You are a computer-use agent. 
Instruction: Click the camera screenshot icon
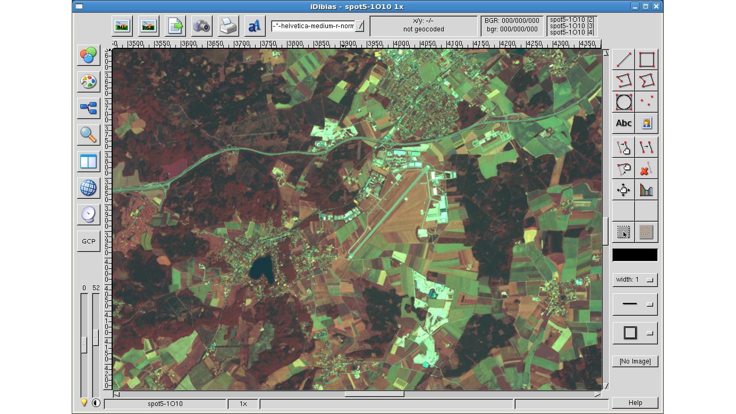tap(201, 26)
